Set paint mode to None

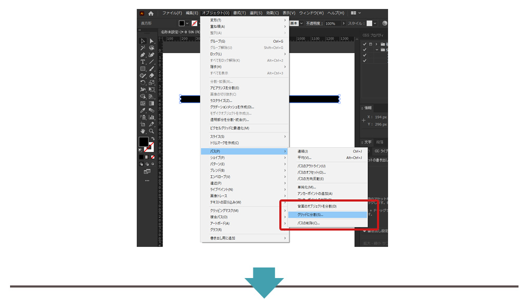point(153,157)
